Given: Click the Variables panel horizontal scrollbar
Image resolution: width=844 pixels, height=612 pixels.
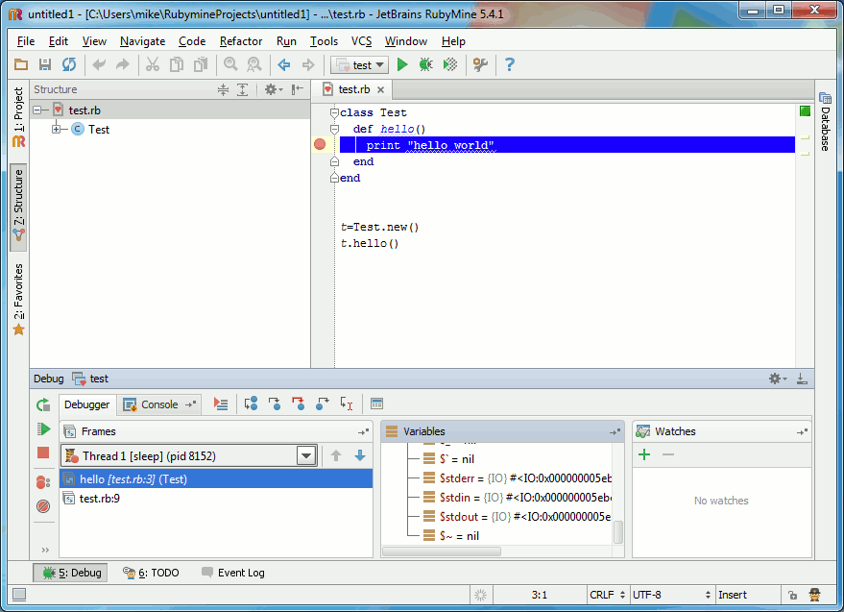Looking at the screenshot, I should [x=442, y=551].
